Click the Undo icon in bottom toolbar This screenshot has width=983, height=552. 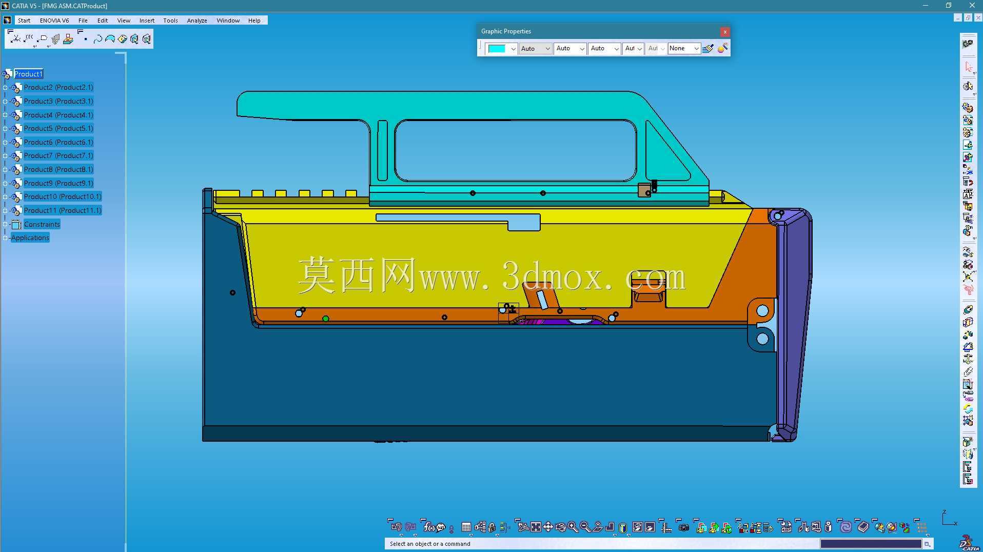point(396,527)
